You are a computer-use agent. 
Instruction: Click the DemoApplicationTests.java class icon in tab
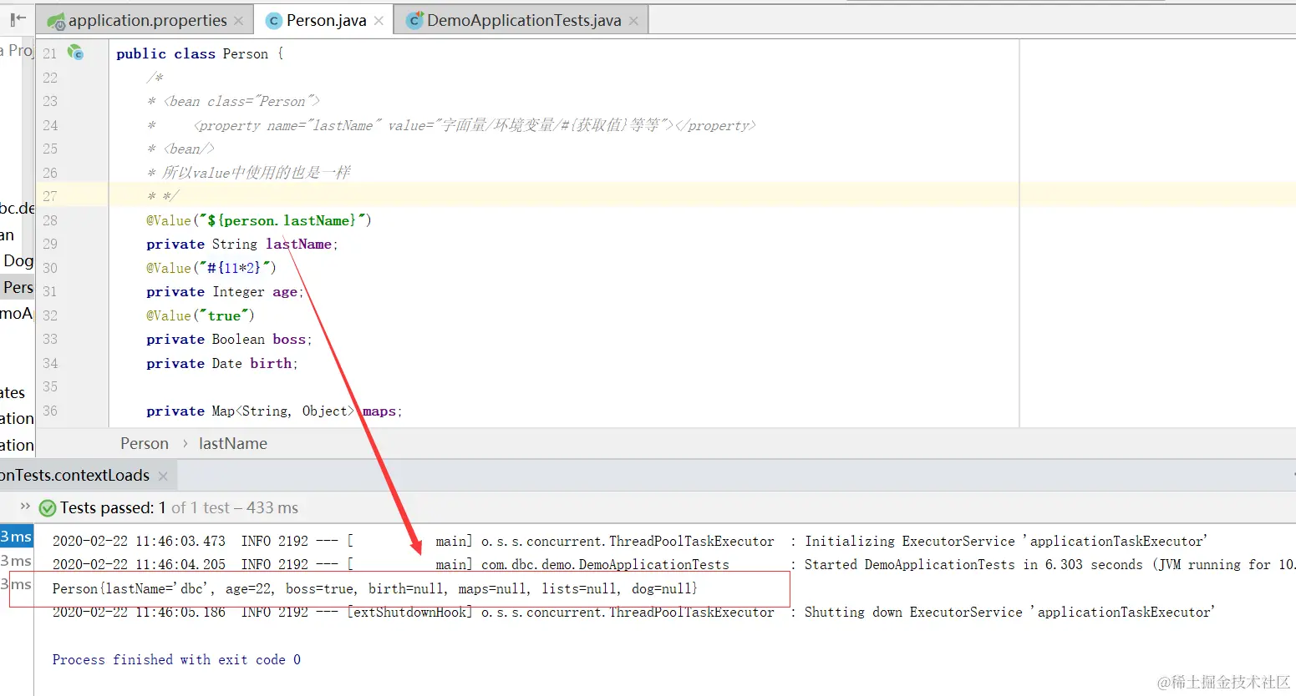[x=414, y=21]
